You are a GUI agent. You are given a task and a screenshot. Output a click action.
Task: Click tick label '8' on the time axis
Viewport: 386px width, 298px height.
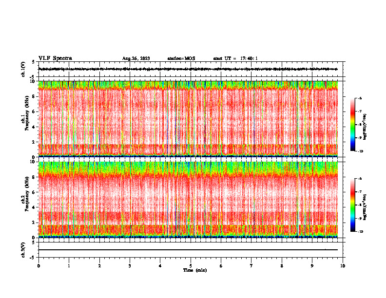tap(282, 266)
